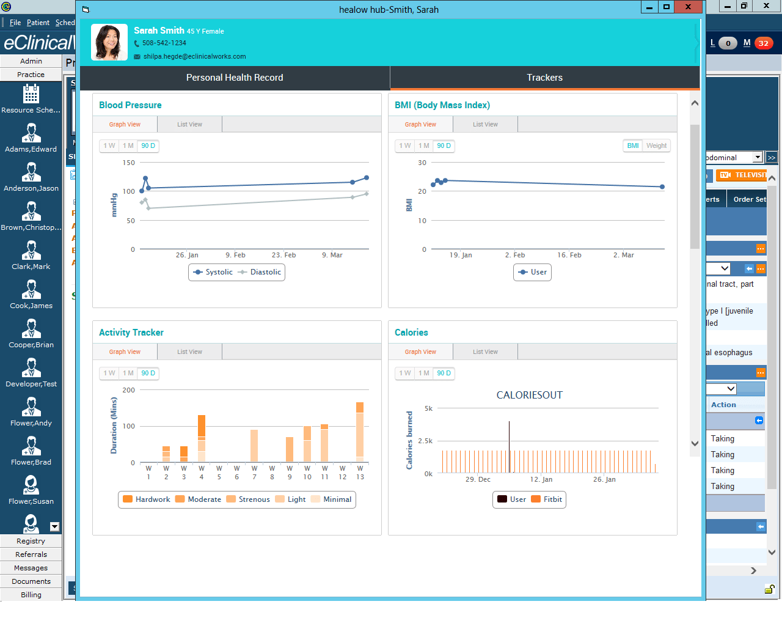The height and width of the screenshot is (626, 782).
Task: Set BMI chart range to 1 W
Action: tap(405, 145)
